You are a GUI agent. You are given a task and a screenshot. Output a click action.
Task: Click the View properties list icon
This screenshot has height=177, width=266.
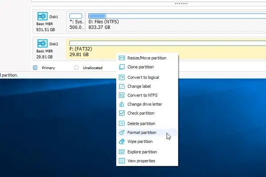[121, 161]
